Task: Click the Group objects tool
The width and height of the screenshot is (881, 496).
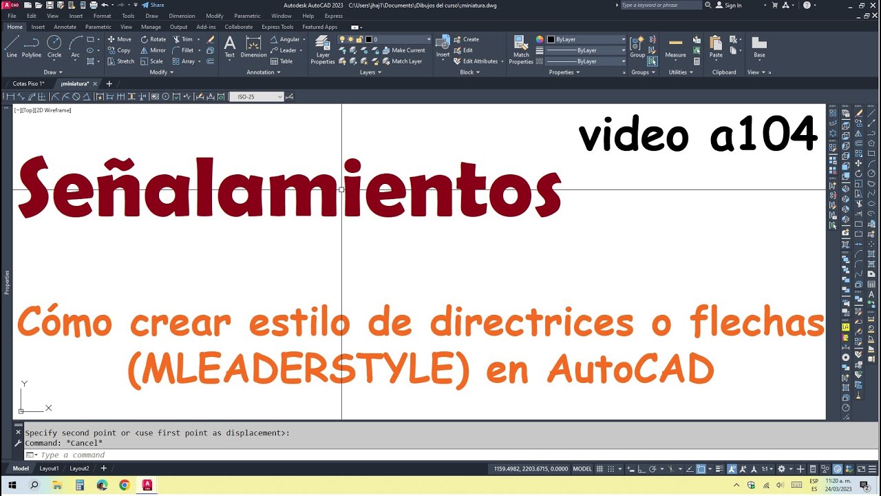Action: point(638,47)
